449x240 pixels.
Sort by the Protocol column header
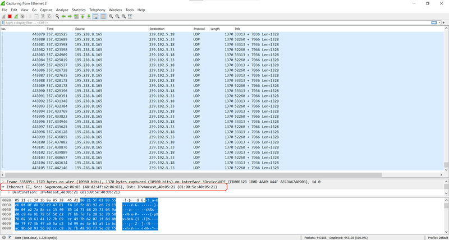pyautogui.click(x=201, y=29)
